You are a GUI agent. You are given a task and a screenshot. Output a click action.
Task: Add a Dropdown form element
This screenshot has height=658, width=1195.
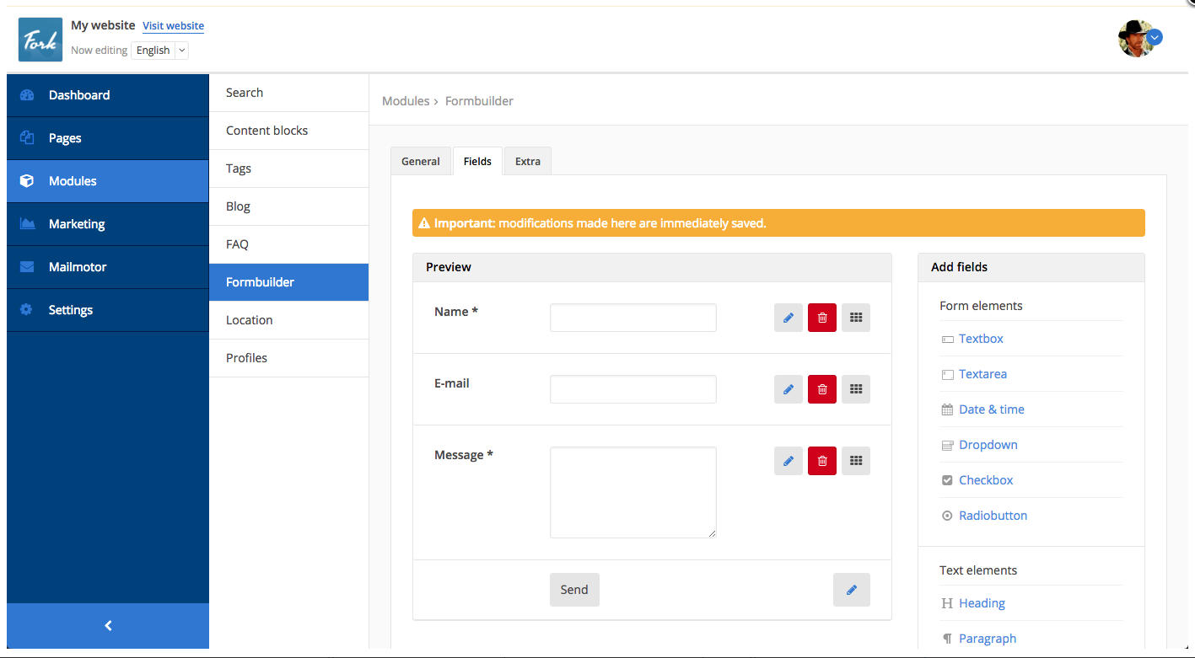988,445
